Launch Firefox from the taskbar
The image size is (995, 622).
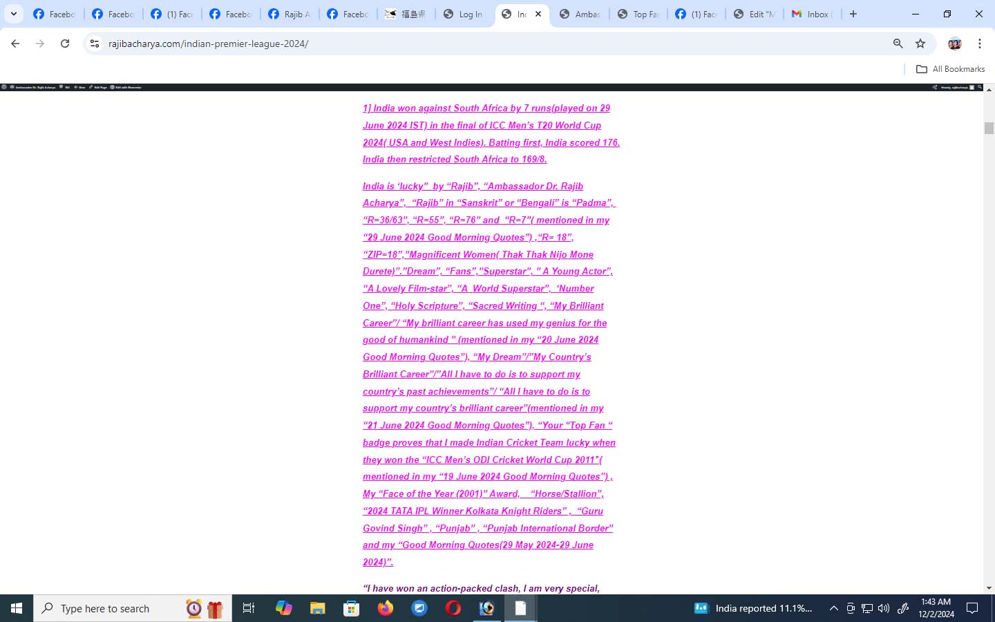click(386, 608)
